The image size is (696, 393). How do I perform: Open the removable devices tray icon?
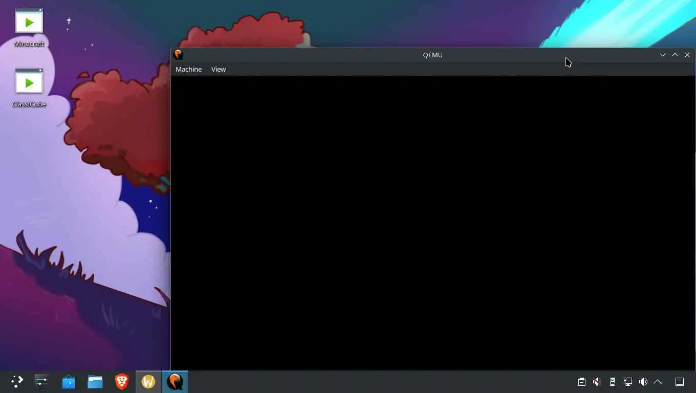(612, 382)
